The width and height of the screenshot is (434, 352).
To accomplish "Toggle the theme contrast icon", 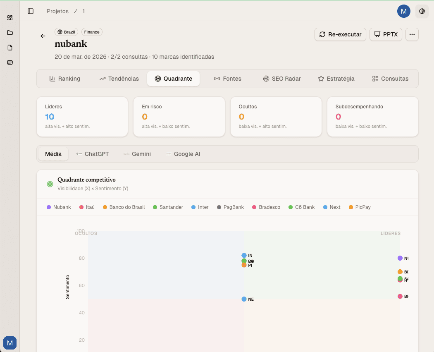I will click(x=422, y=11).
